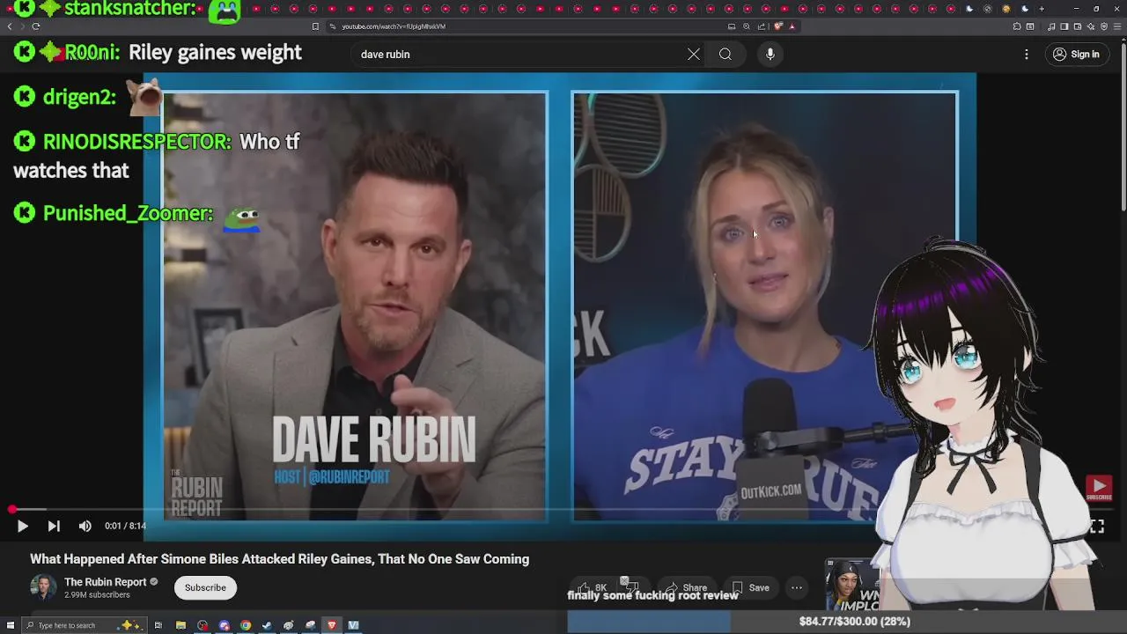This screenshot has height=634, width=1127.
Task: Open Windows Start menu
Action: pos(11,625)
